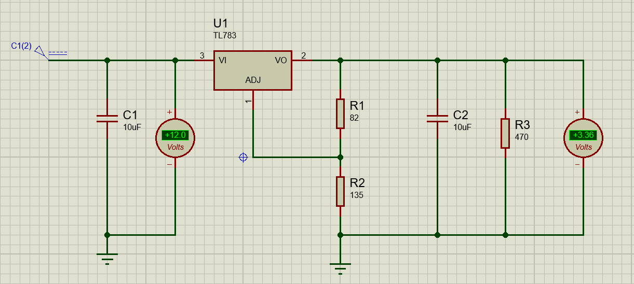Click the junction dot above C2
634x284 pixels.
(x=437, y=60)
